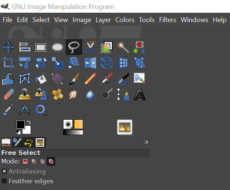
Task: Select the Free Select lasso tool
Action: [74, 47]
